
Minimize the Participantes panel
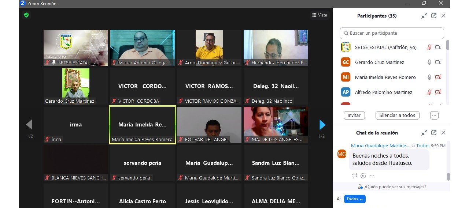(x=424, y=16)
